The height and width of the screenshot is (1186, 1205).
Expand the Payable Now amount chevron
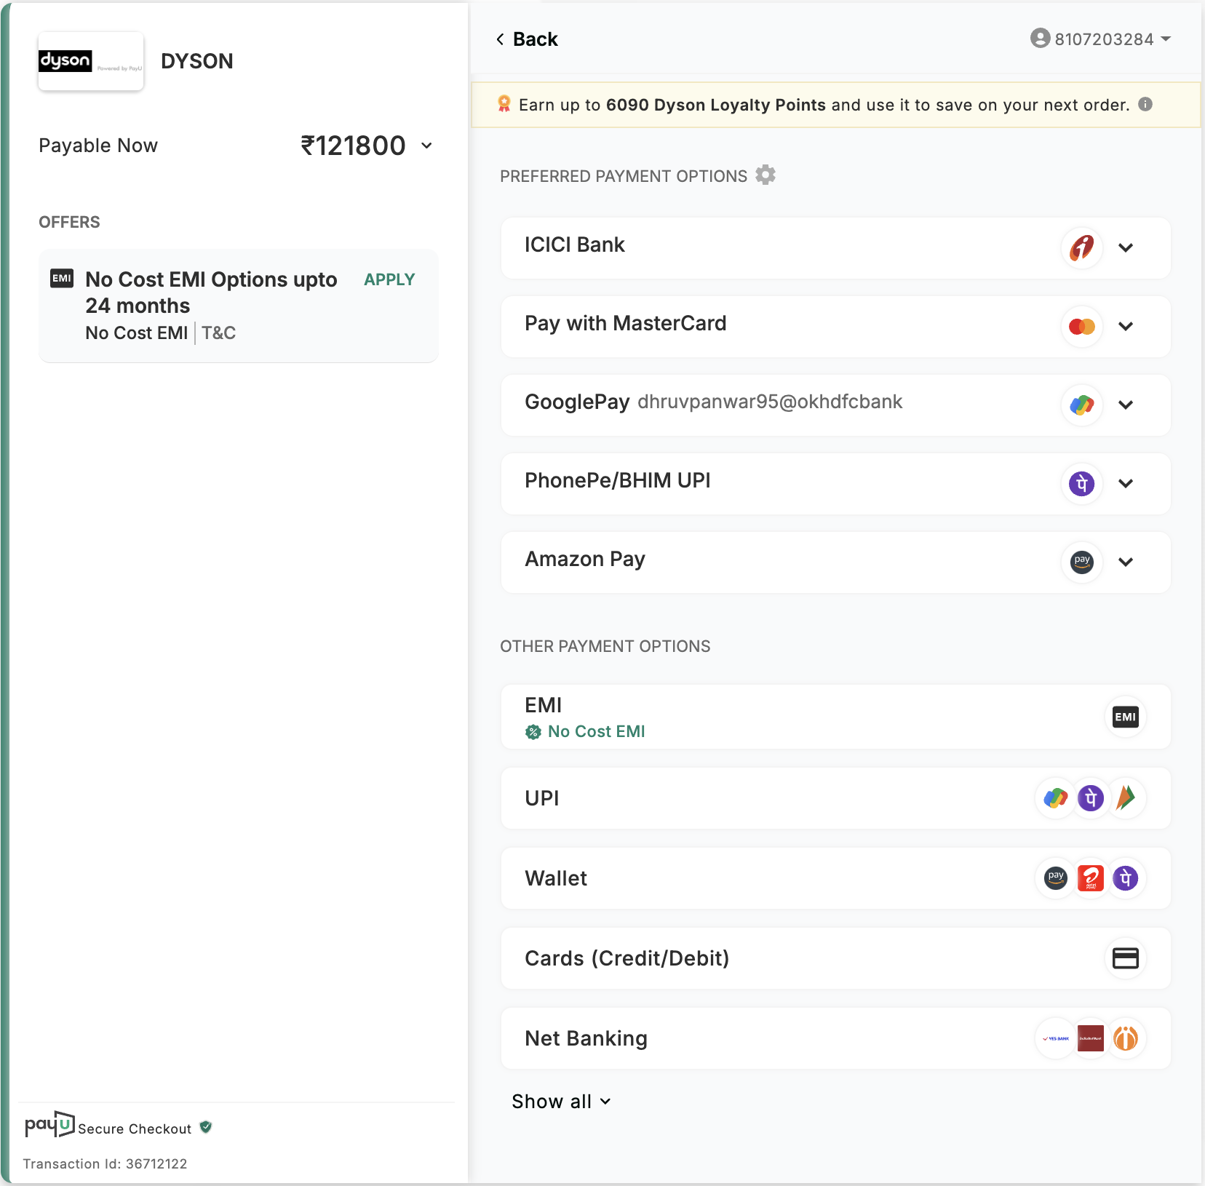coord(427,146)
